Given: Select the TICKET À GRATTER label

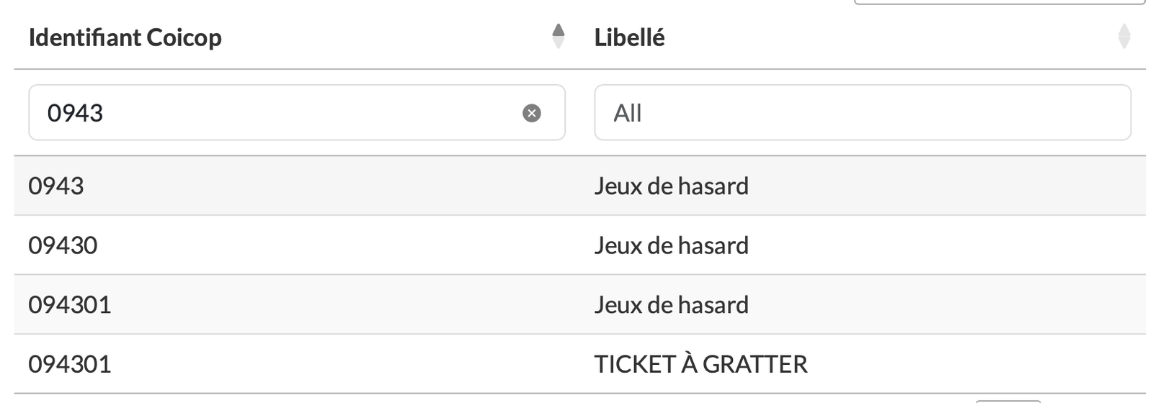Looking at the screenshot, I should [x=700, y=364].
